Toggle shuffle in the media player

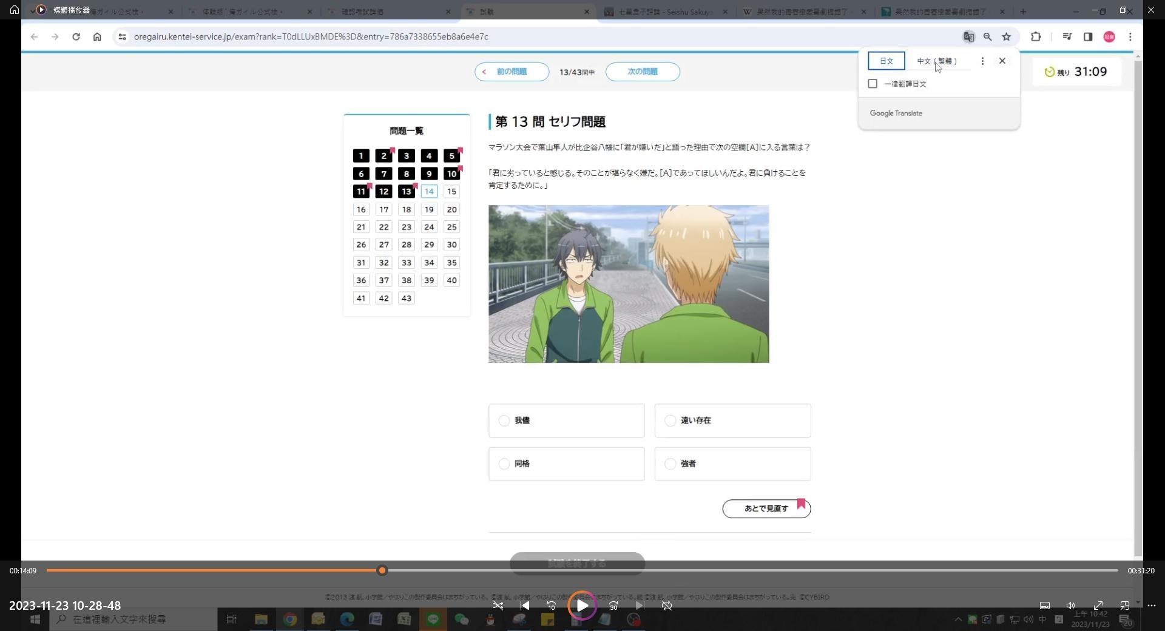[x=498, y=606]
